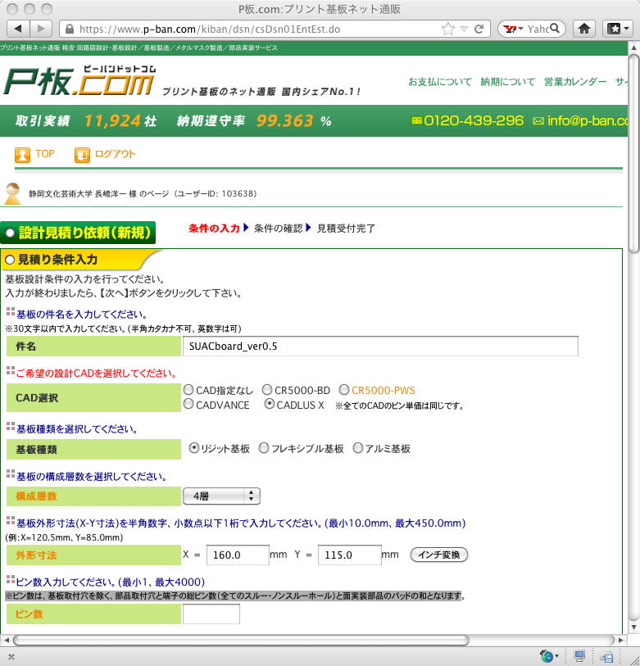Click 見積受付完了 step label

(x=347, y=229)
